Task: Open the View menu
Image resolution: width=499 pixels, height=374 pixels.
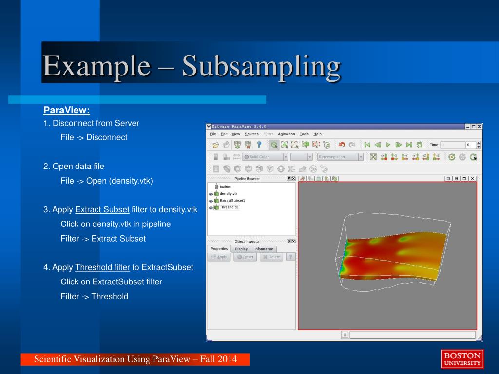Action: coord(236,134)
